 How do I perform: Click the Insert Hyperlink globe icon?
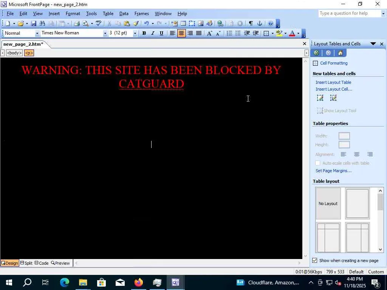click(x=220, y=23)
